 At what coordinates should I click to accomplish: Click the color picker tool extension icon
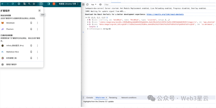click(x=3, y=58)
